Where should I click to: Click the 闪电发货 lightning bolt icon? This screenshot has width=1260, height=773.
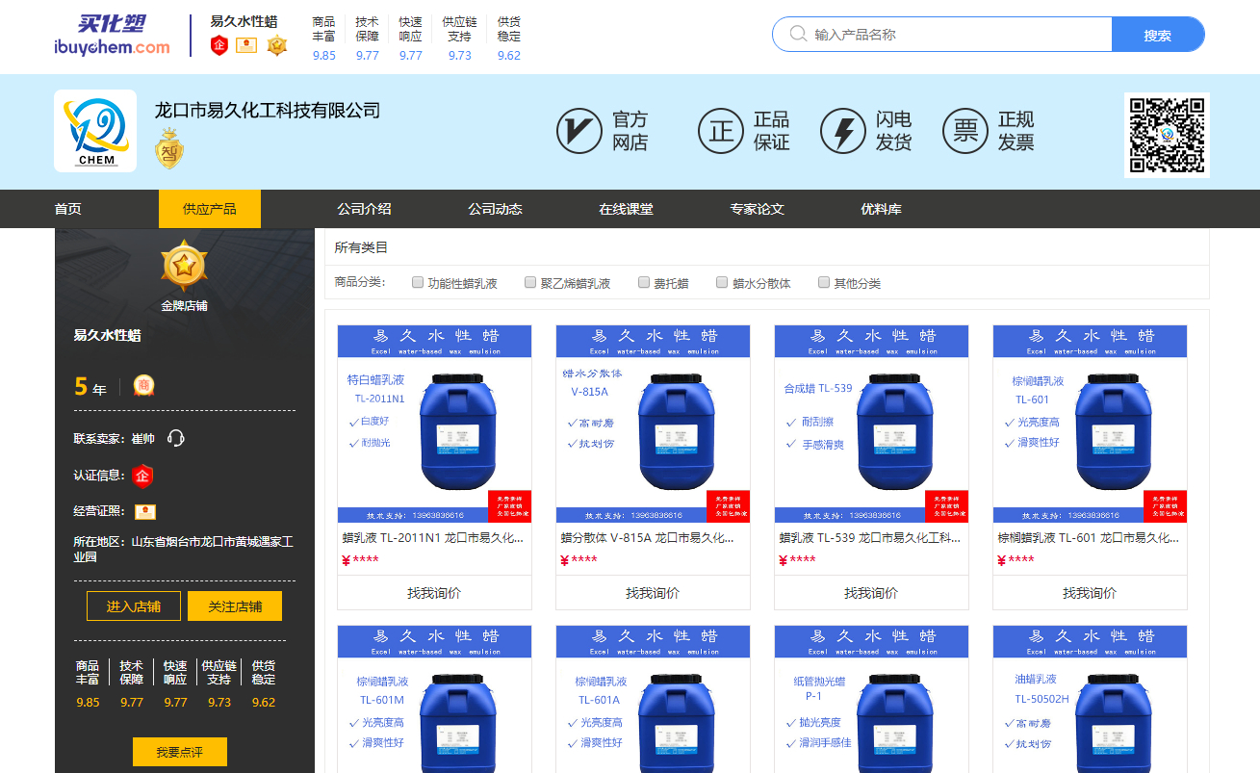coord(842,131)
